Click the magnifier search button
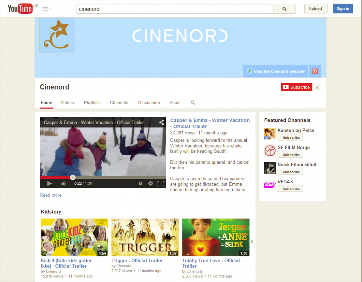Screen dimensions: 362x282 (284, 9)
